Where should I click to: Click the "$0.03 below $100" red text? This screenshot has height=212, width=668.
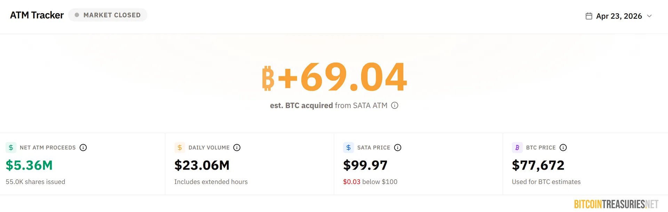(x=370, y=181)
